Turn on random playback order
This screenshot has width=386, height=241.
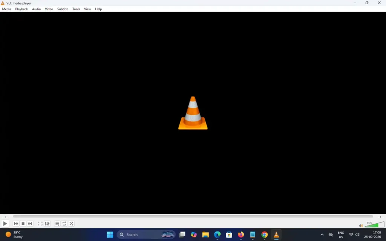pos(71,223)
